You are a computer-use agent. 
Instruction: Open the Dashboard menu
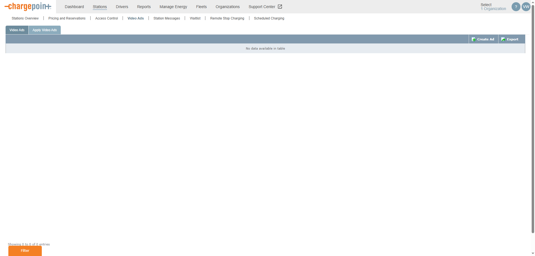click(74, 7)
